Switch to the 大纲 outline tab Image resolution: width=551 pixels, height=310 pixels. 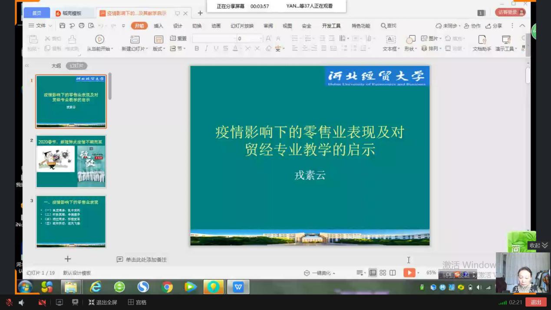tap(56, 66)
